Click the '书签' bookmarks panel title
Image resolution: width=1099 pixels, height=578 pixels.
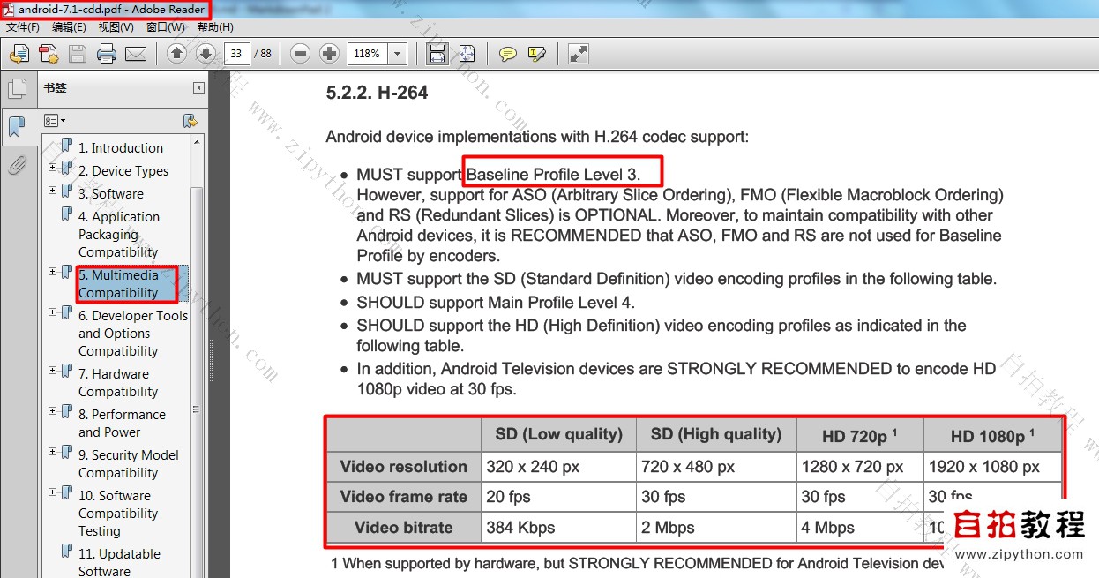pyautogui.click(x=55, y=88)
